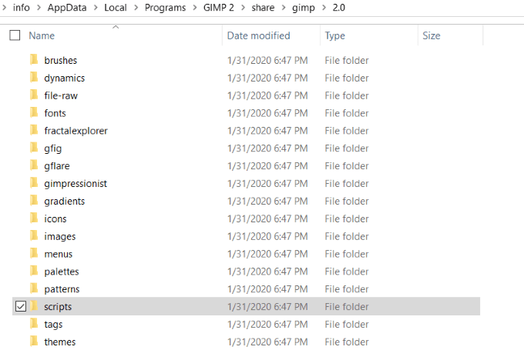
Task: Uncheck the scripts folder checkbox
Action: (21, 306)
